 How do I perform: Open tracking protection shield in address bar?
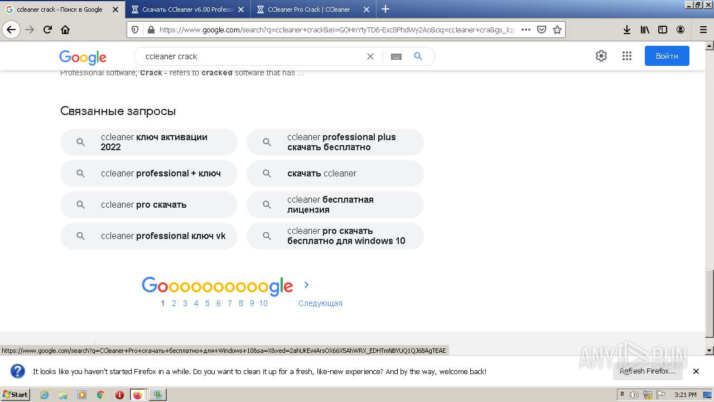(136, 30)
